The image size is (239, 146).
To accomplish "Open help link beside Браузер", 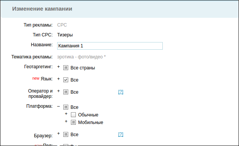I will 121,134.
